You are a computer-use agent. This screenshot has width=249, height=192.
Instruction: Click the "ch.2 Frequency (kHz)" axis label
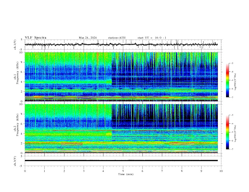[16, 125]
